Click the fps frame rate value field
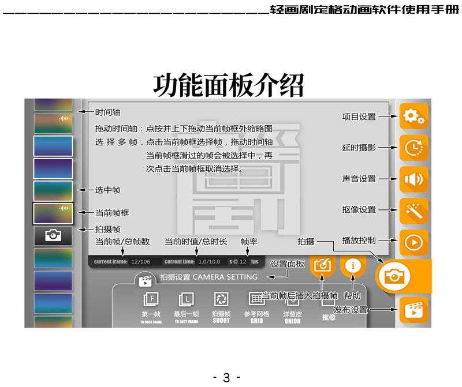 [244, 262]
